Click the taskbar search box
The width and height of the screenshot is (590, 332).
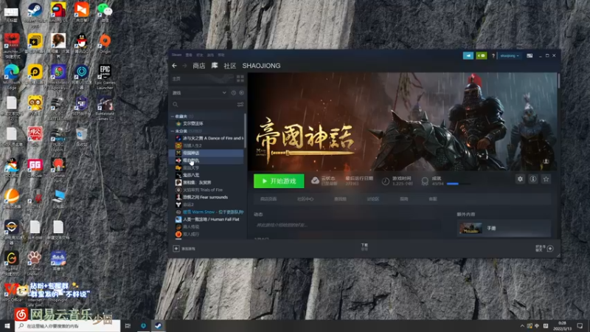[68, 326]
